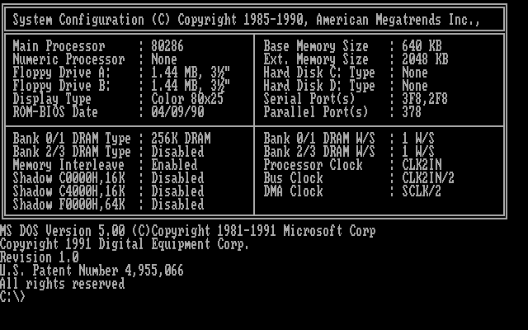Click the 378 parallel port value
The image size is (528, 330).
click(x=412, y=112)
